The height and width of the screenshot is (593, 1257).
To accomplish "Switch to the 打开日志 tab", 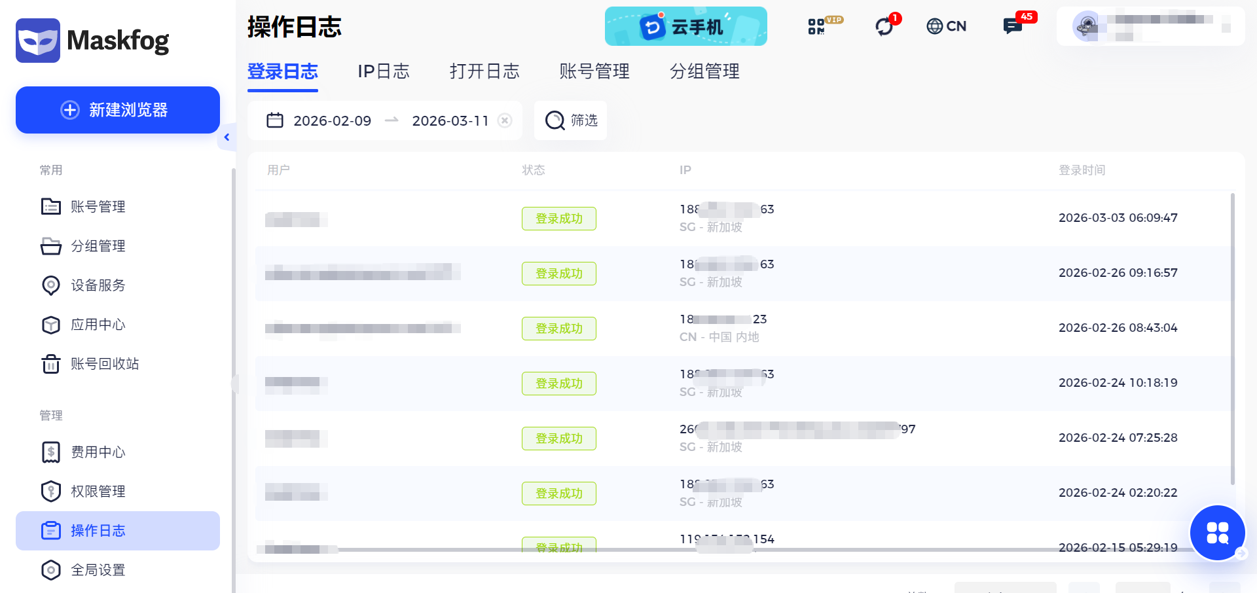I will click(484, 71).
